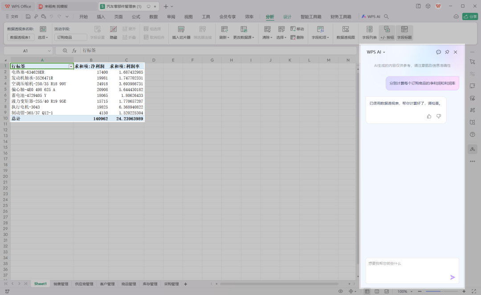Toggle 字段标题 field headers display
Viewport: 481px width, 295px height.
404,32
